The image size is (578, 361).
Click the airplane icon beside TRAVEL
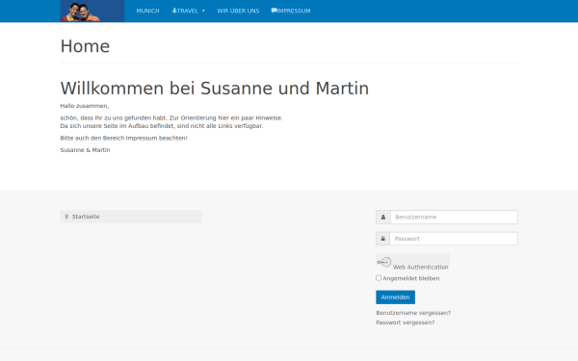coord(174,11)
